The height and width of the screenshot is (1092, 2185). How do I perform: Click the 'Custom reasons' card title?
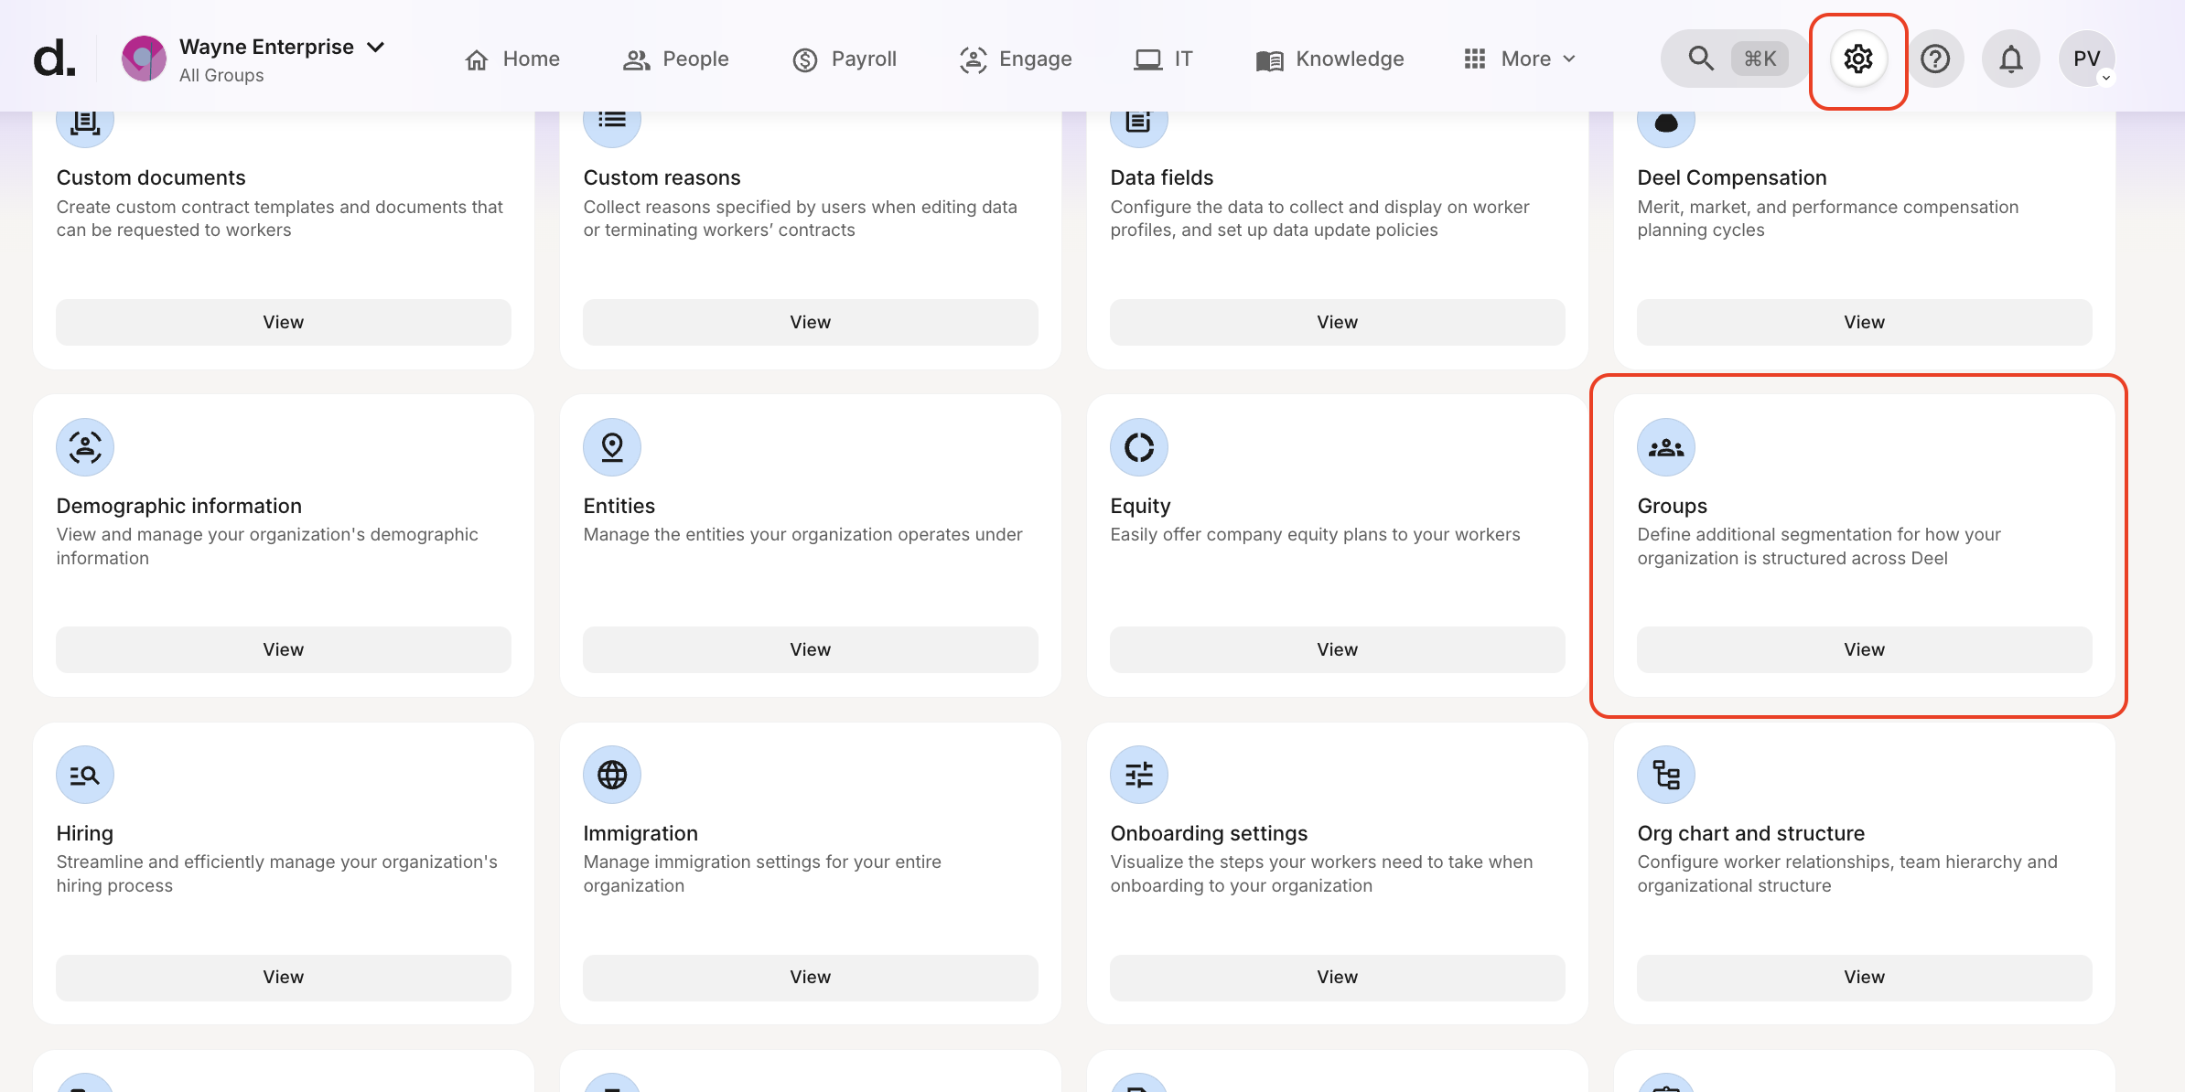coord(662,177)
